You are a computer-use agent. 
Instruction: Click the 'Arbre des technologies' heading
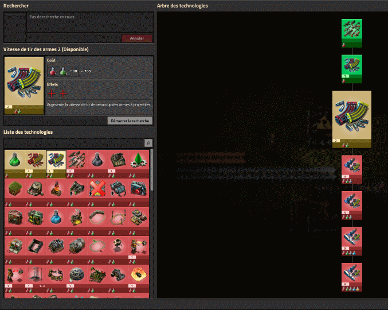182,6
